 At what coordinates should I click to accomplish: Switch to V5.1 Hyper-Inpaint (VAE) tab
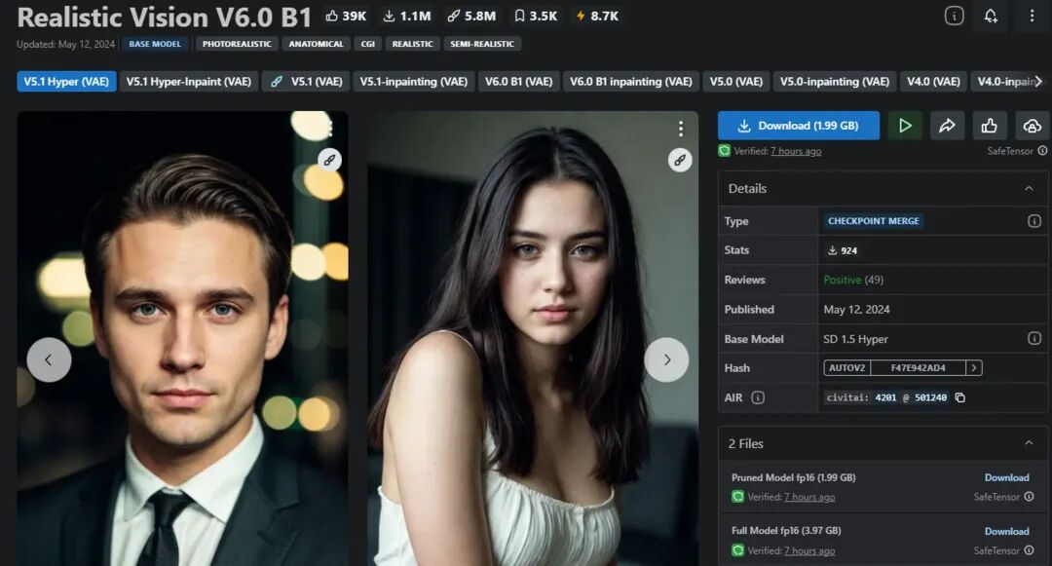(189, 81)
